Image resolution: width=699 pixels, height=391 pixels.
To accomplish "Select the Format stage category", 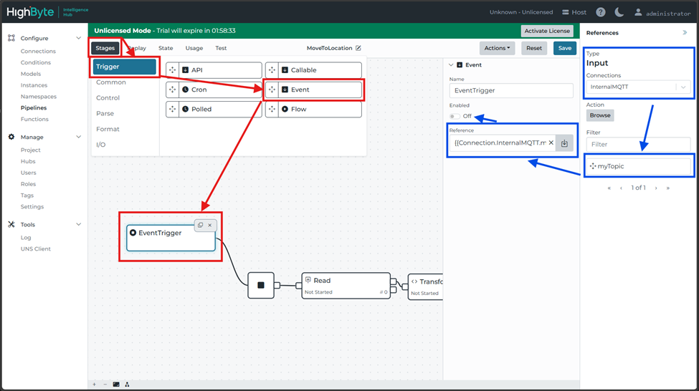I will point(108,129).
